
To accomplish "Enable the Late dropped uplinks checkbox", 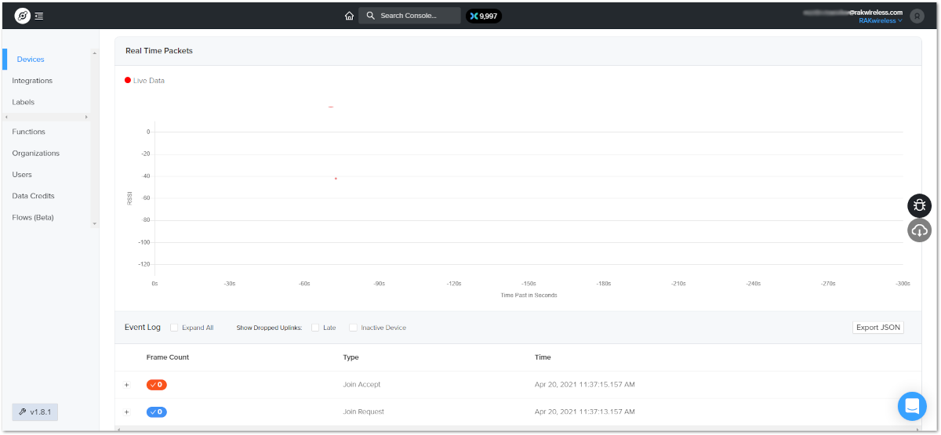I will click(x=315, y=328).
